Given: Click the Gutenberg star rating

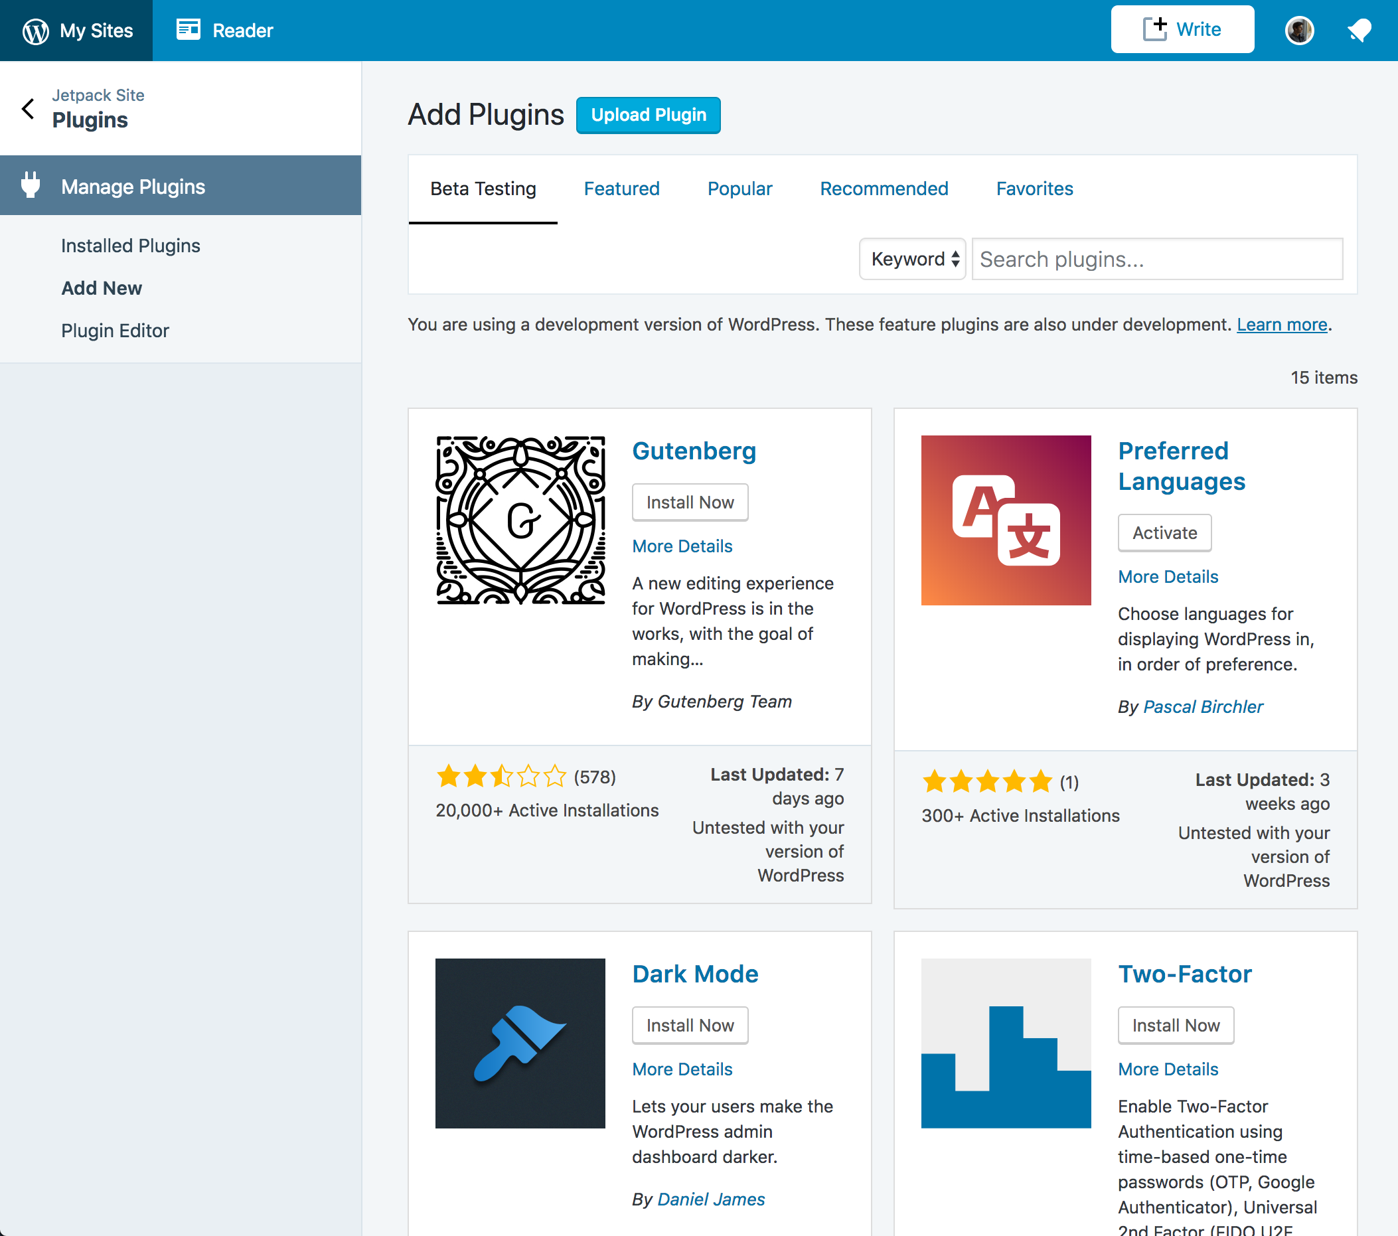Looking at the screenshot, I should (x=501, y=777).
